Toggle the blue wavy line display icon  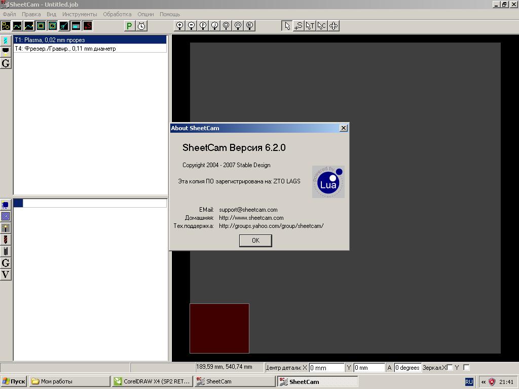[x=29, y=26]
